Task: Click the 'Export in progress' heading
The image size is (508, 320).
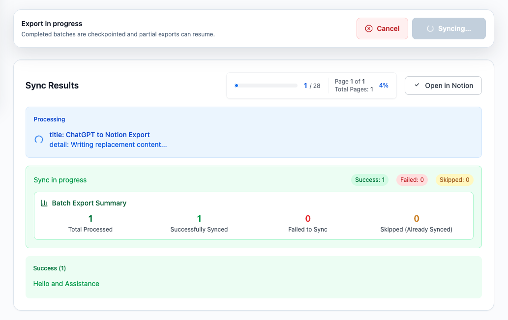Action: click(x=52, y=24)
